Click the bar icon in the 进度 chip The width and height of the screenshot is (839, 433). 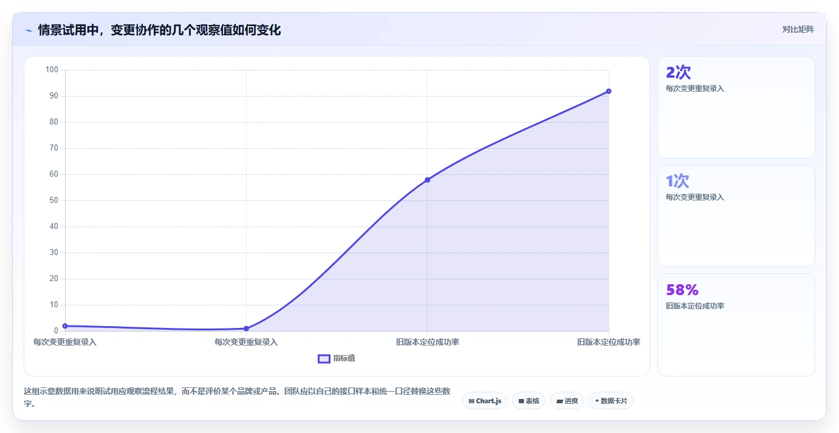[x=559, y=401]
